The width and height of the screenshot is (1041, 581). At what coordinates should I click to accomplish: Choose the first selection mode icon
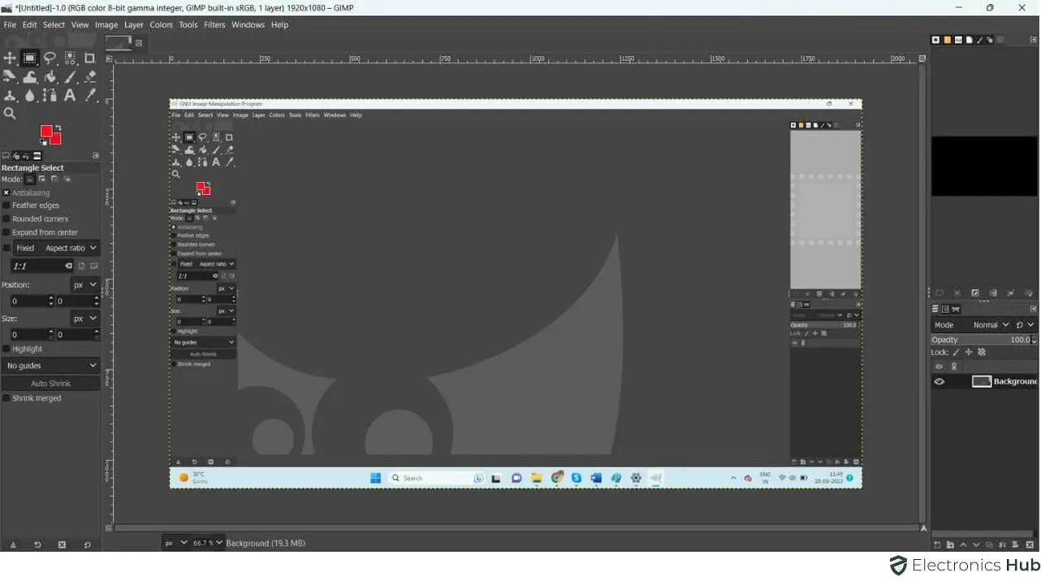pyautogui.click(x=30, y=180)
